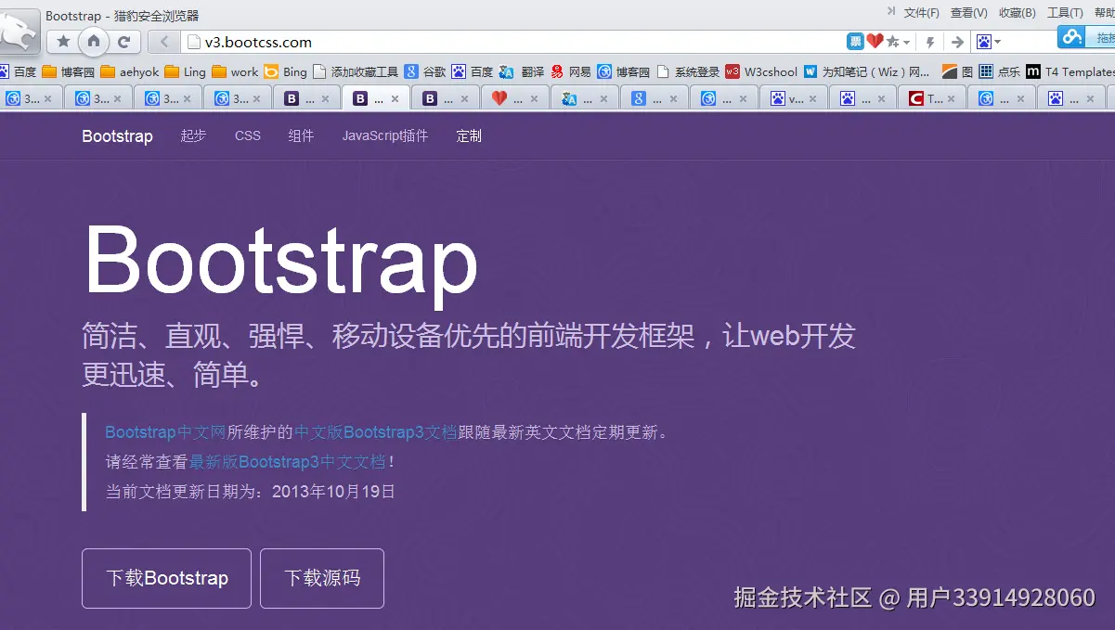Close the translate icon tab
1115x630 pixels.
click(x=603, y=98)
